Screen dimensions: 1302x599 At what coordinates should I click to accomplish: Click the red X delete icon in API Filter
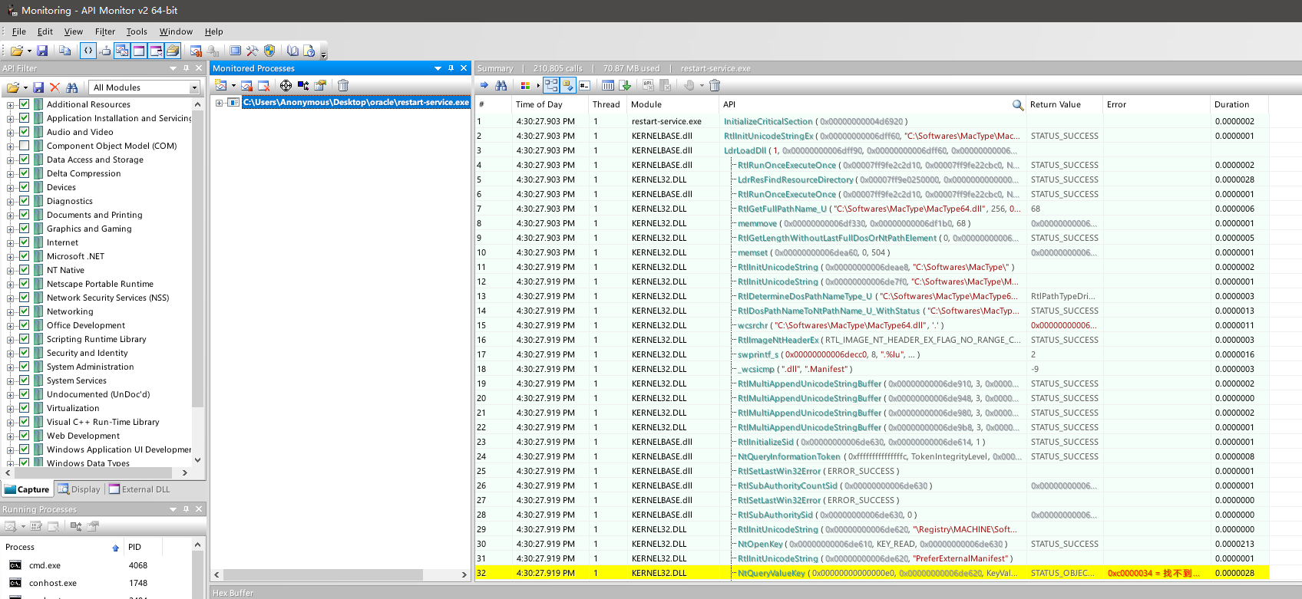point(55,87)
